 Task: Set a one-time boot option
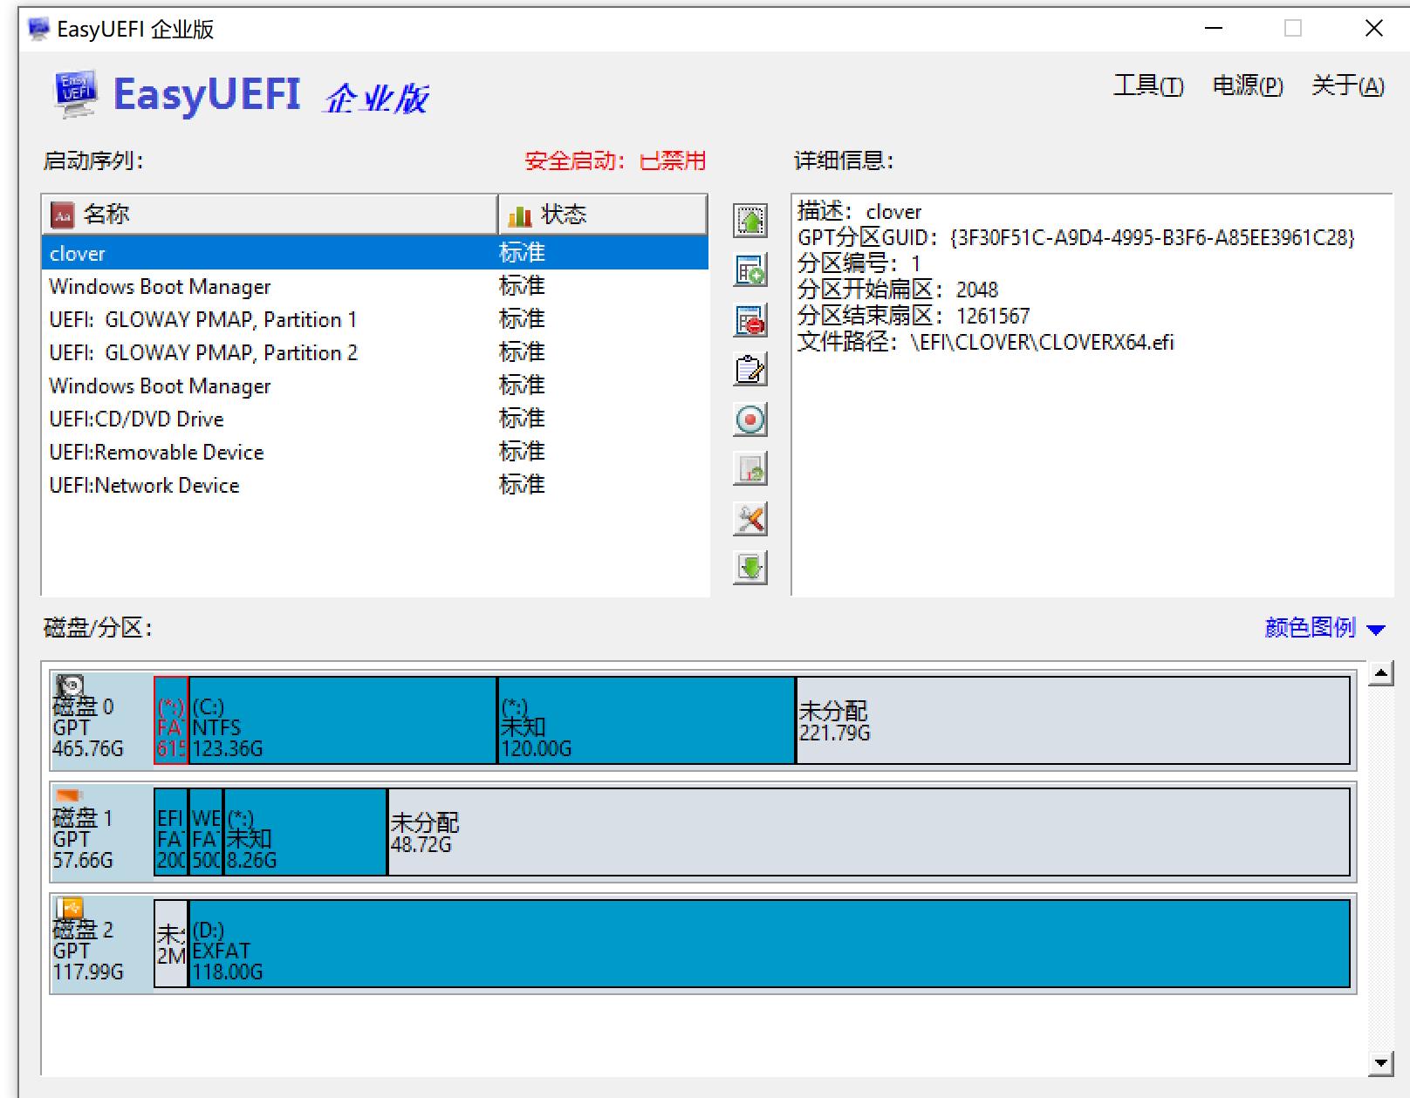coord(750,419)
